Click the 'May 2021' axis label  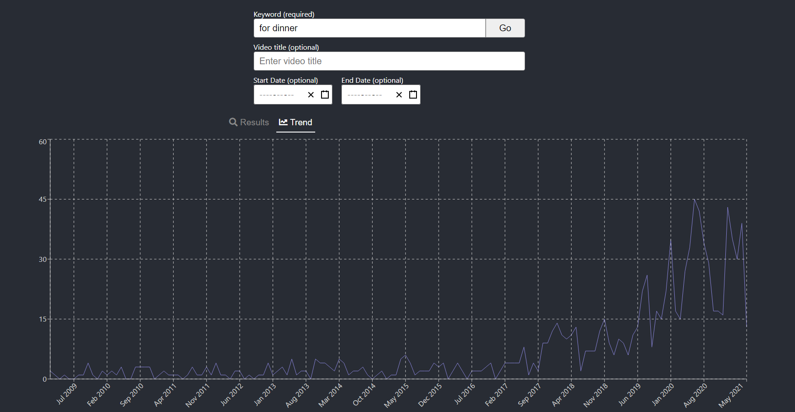tap(731, 395)
